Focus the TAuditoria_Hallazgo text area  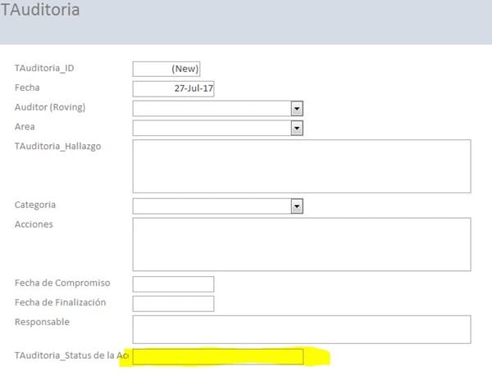pos(302,166)
